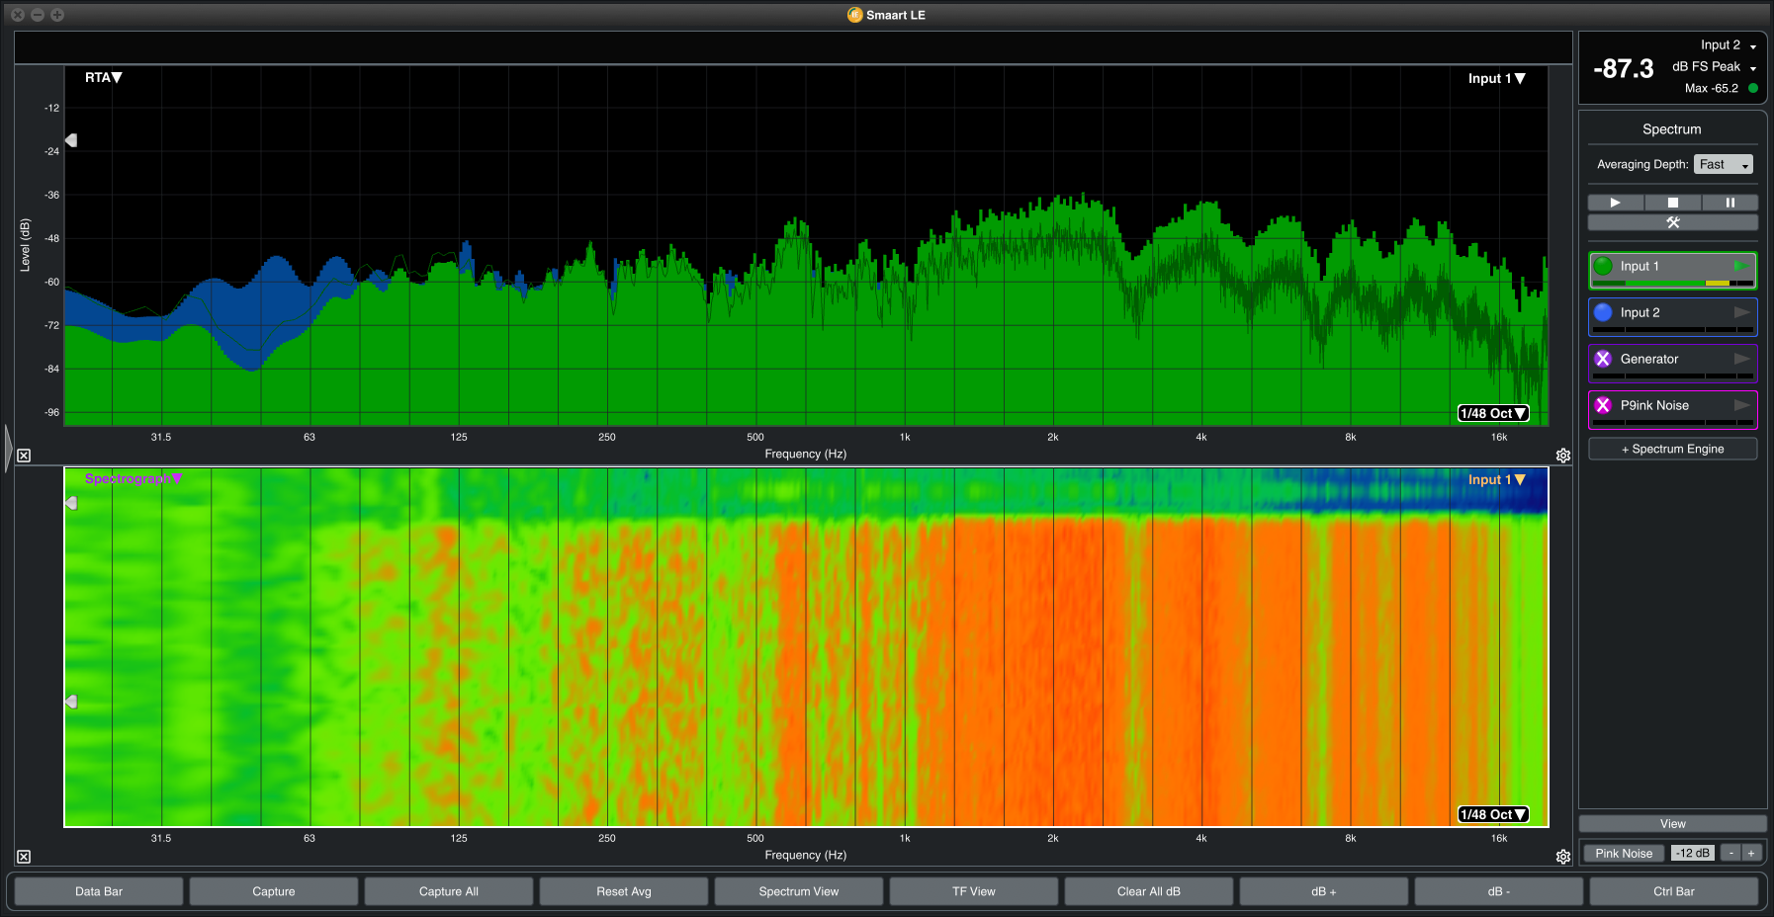Screen dimensions: 1774x917
Task: Click the Capture button
Action: pos(274,891)
